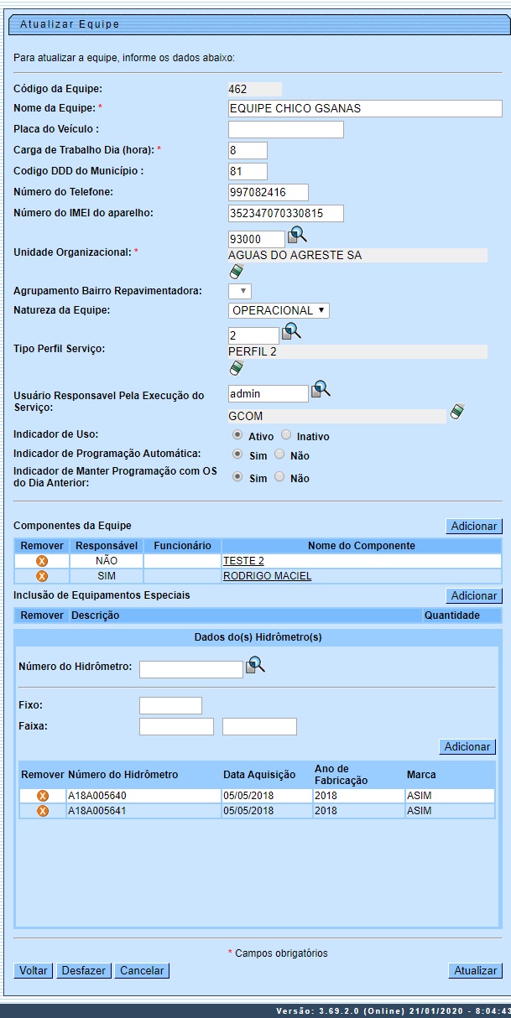Click the NÃO cell for TESTE 2

107,560
